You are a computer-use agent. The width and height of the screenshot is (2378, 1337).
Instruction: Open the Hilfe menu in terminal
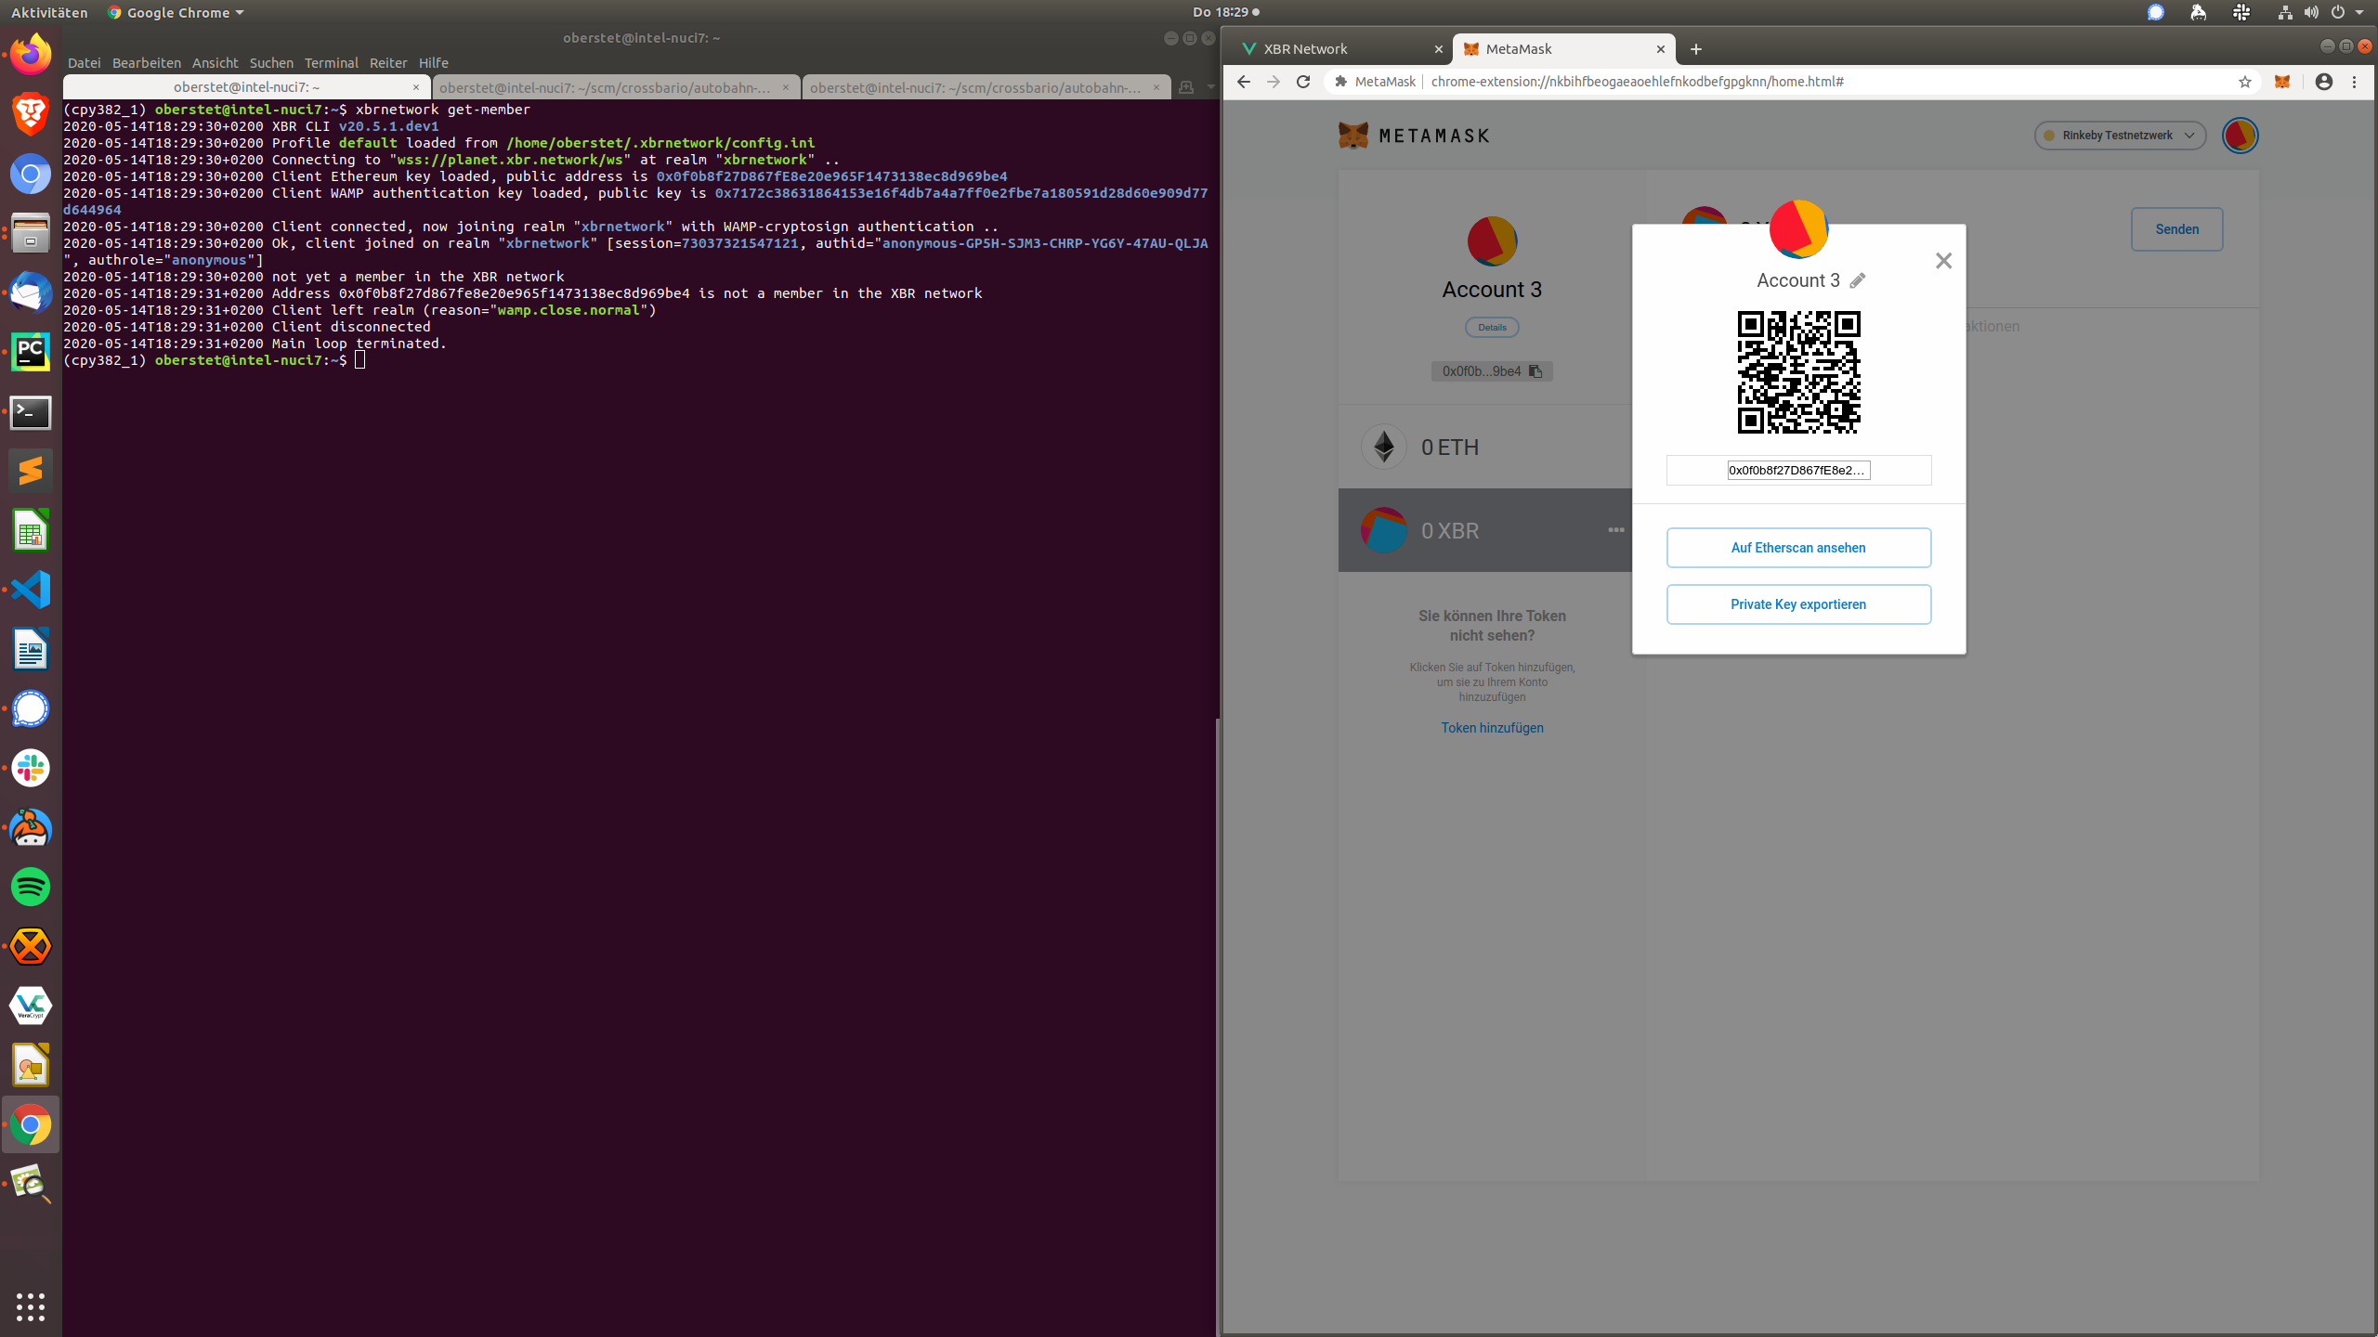[433, 62]
